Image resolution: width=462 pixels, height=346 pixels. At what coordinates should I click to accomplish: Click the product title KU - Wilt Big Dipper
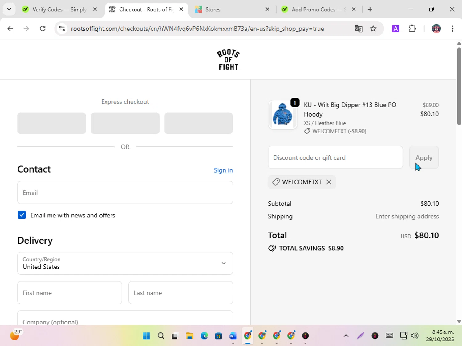350,109
